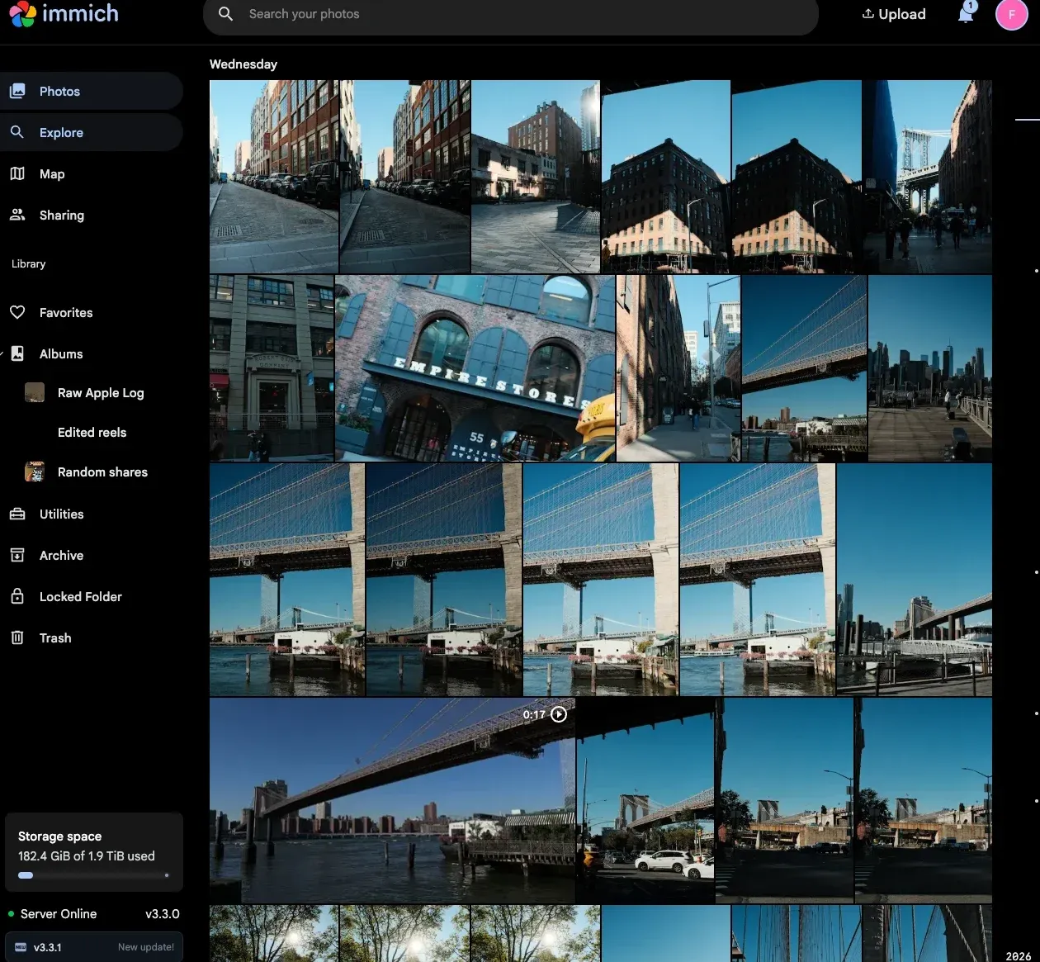The image size is (1040, 962).
Task: Click the v3.3.0 server version link
Action: [163, 914]
